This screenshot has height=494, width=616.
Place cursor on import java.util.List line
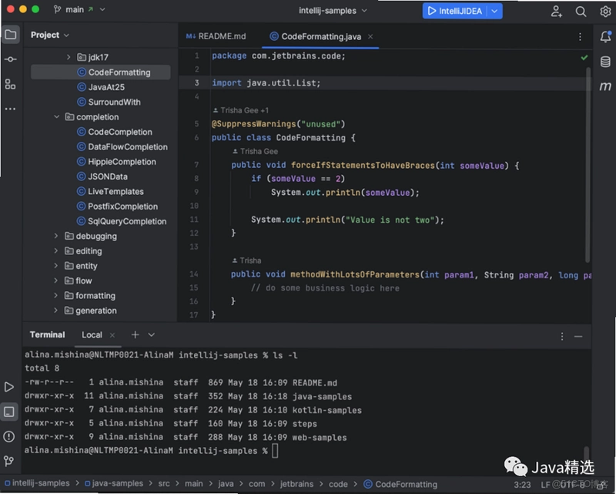[385, 83]
